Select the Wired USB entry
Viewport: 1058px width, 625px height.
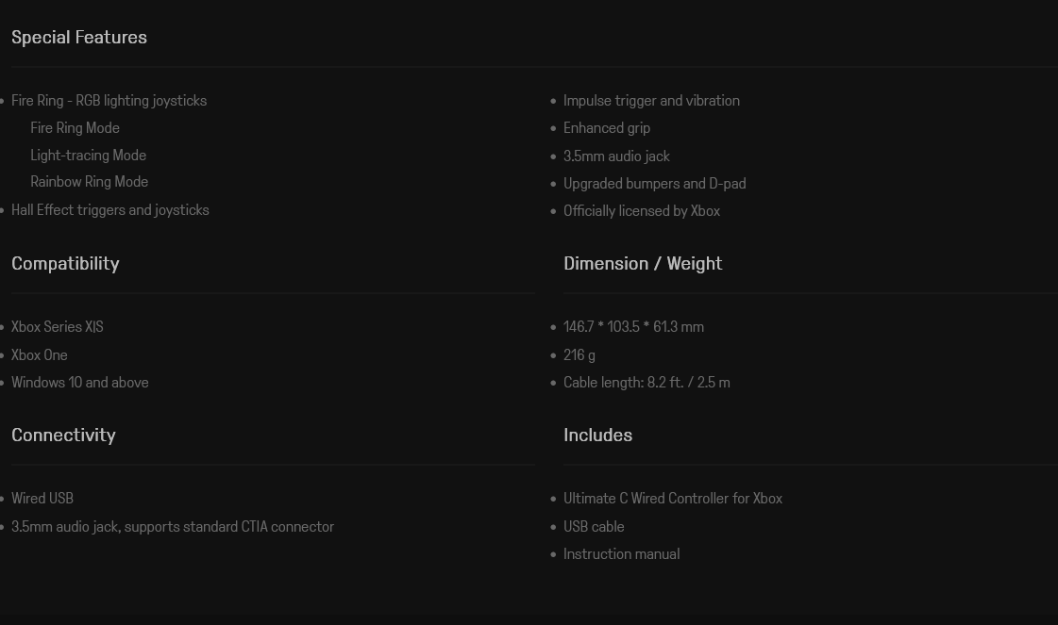coord(42,499)
